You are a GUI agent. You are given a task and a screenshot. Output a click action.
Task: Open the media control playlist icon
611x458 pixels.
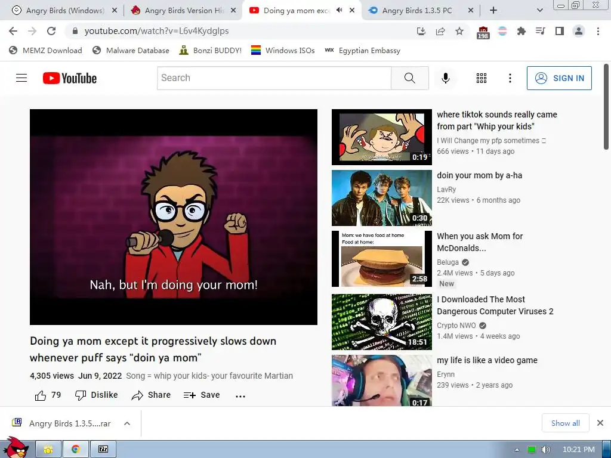[541, 31]
